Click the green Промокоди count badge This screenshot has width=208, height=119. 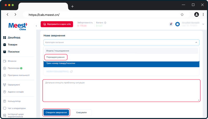tap(21, 68)
